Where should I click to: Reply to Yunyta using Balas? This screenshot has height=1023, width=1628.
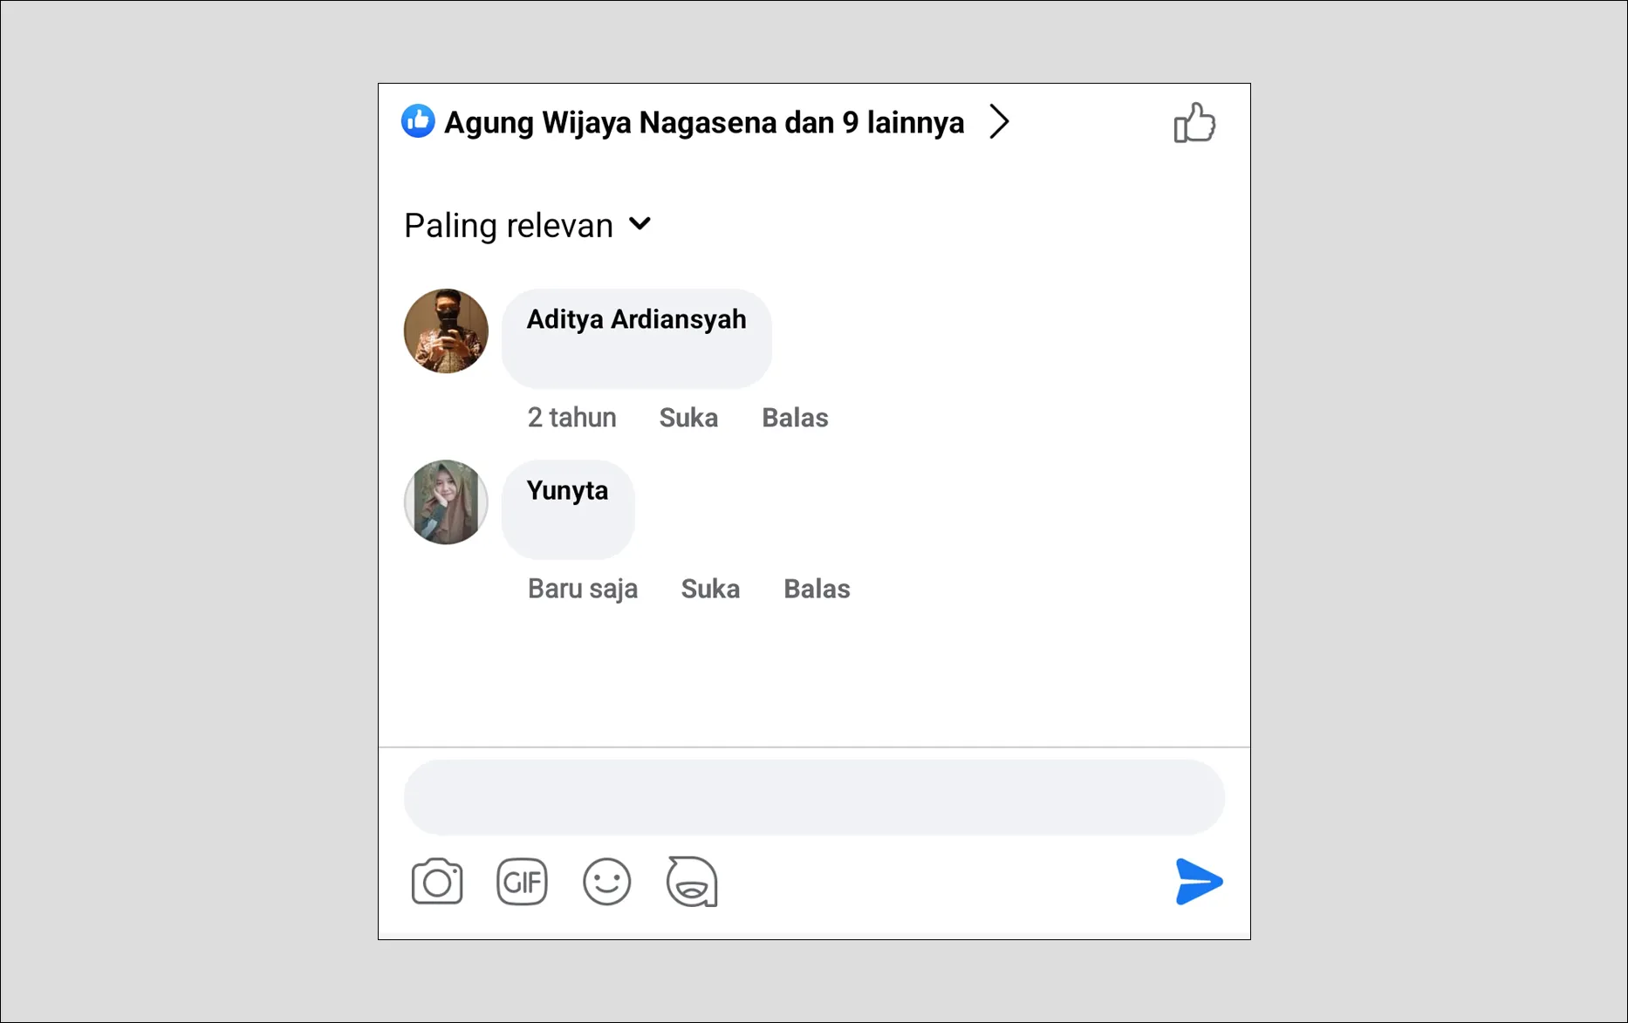pos(817,589)
